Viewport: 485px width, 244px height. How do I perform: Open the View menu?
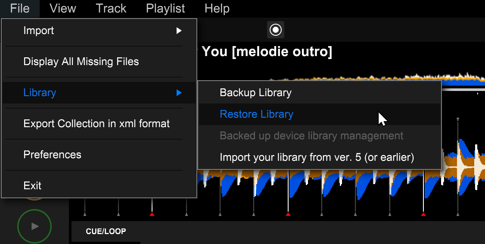pyautogui.click(x=63, y=8)
